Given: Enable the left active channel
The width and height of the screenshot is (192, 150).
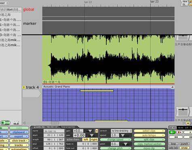Looking at the screenshot, I should pos(86,140).
